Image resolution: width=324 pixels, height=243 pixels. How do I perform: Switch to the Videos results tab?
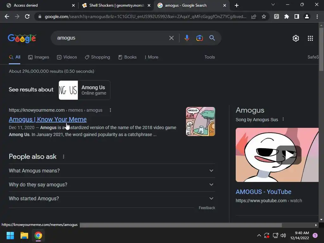pos(67,57)
